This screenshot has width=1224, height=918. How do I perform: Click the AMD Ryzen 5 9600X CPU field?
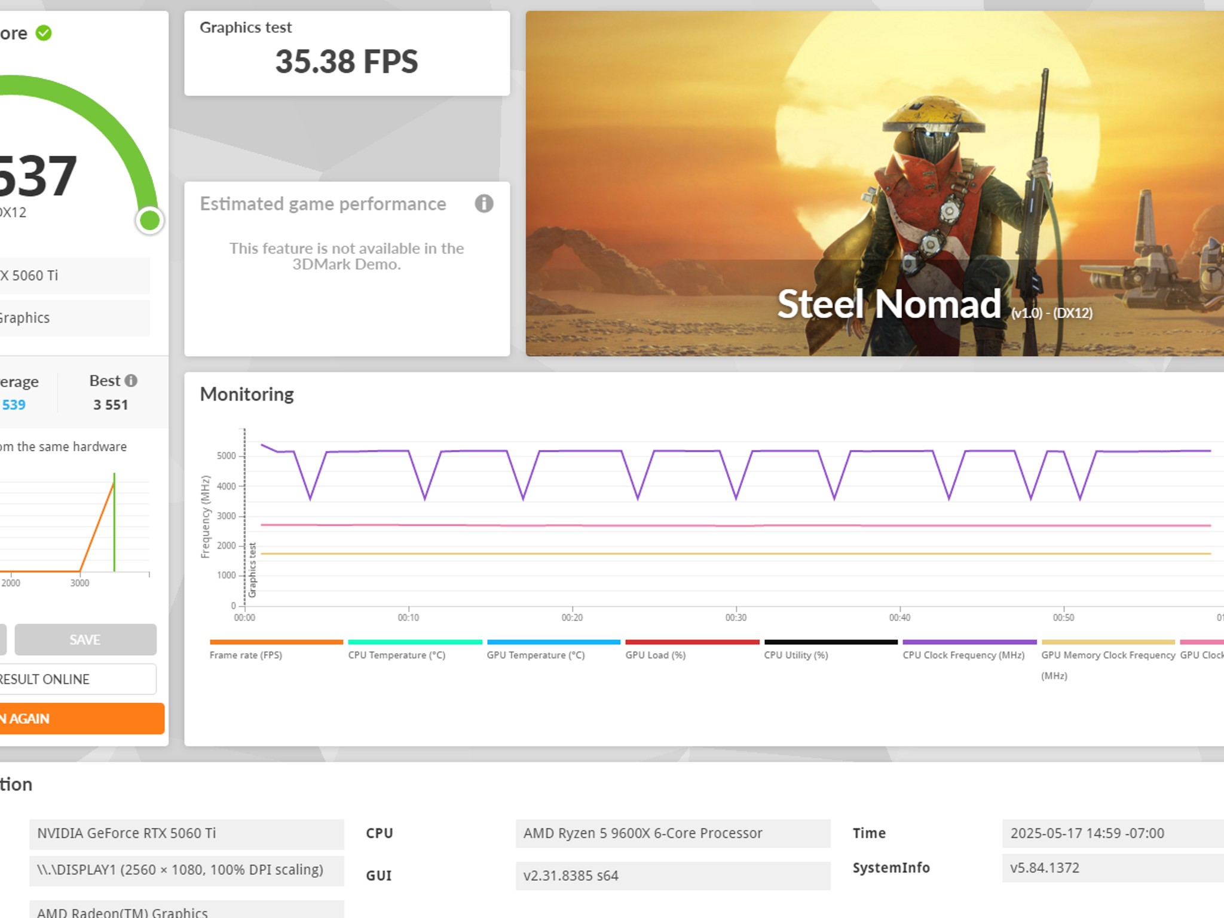click(x=672, y=834)
